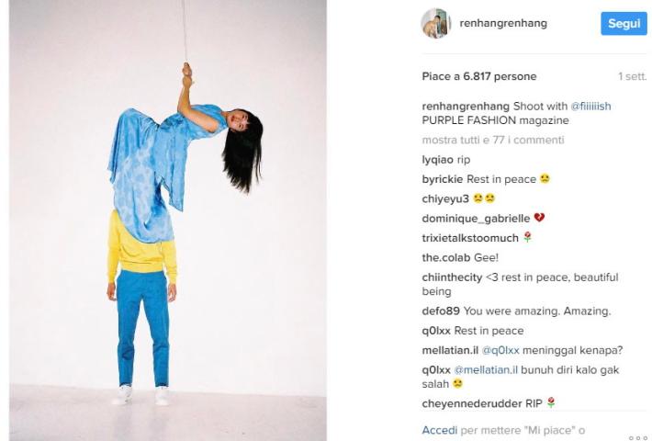This screenshot has width=652, height=441.
Task: Open the post photo
Action: click(x=167, y=220)
